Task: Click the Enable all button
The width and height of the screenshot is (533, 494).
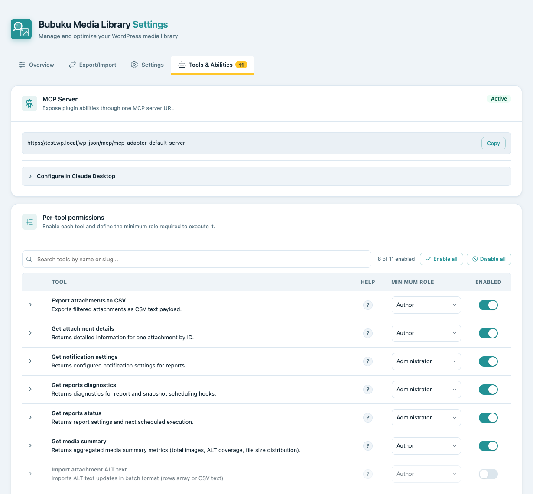Action: [442, 259]
